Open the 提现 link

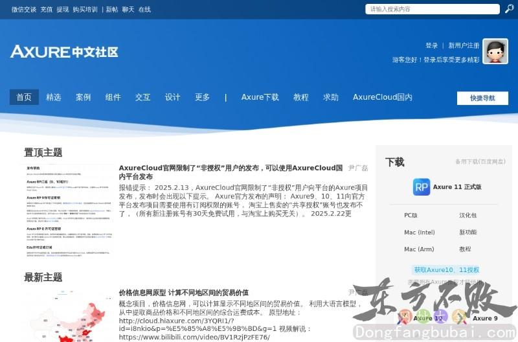[x=63, y=10]
